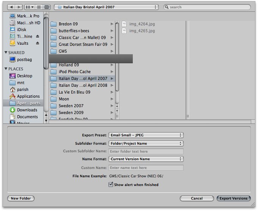The width and height of the screenshot is (258, 211).
Task: Click the Custom Subfolder Name field
Action: (146, 152)
